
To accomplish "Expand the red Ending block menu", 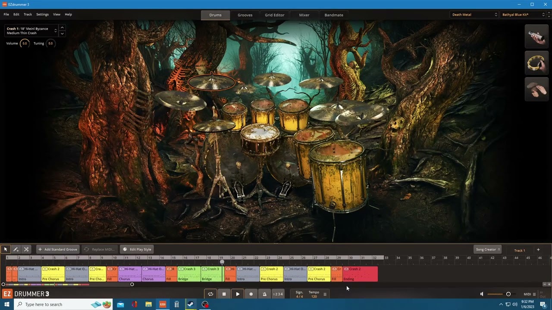I will (x=346, y=269).
